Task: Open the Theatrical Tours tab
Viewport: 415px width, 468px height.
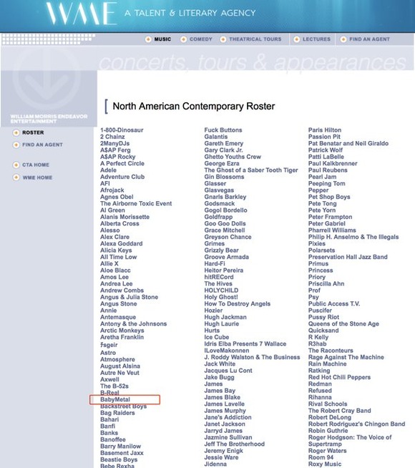Action: click(x=255, y=39)
